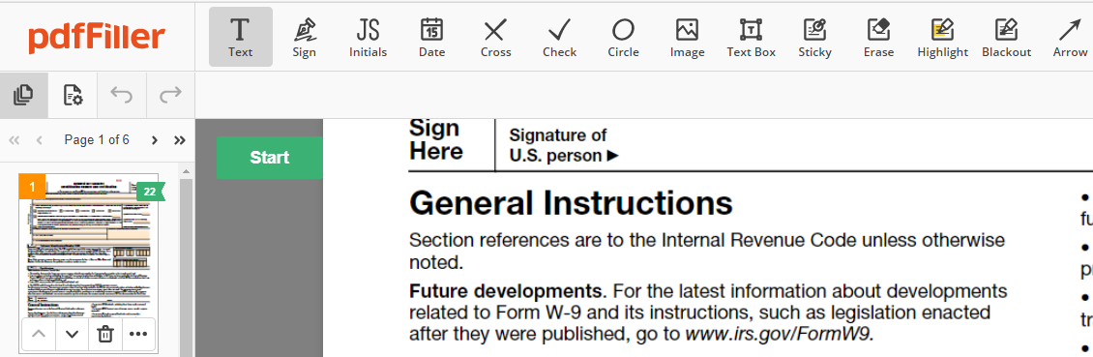1093x357 pixels.
Task: Pick the Check mark tool
Action: pos(560,37)
